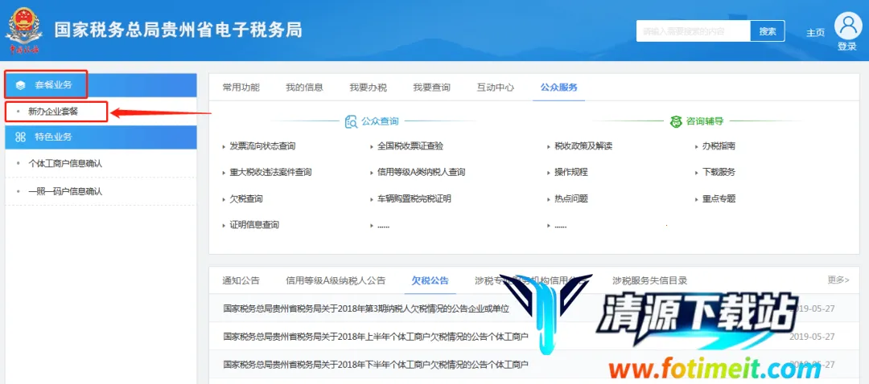Open 信用等级A类纳税人查询 link
Image resolution: width=869 pixels, height=384 pixels.
(421, 172)
